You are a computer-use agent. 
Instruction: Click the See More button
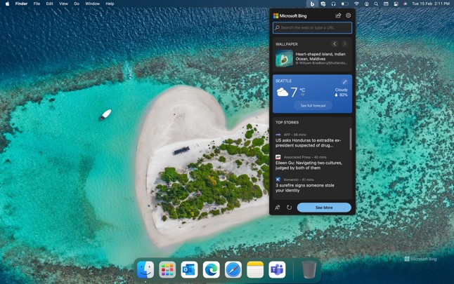point(324,208)
